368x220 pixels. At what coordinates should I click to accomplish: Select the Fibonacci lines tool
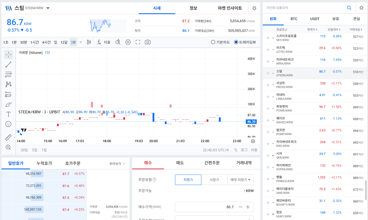click(x=8, y=74)
